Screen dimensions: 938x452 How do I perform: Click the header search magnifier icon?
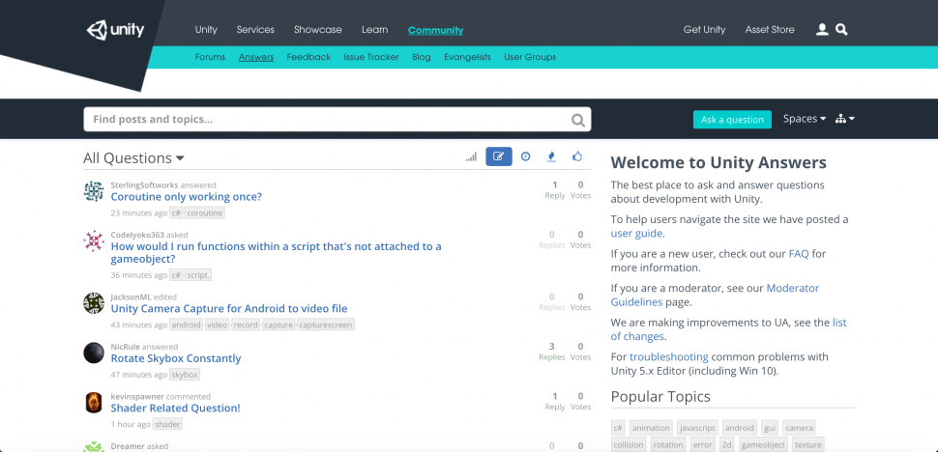click(x=841, y=29)
